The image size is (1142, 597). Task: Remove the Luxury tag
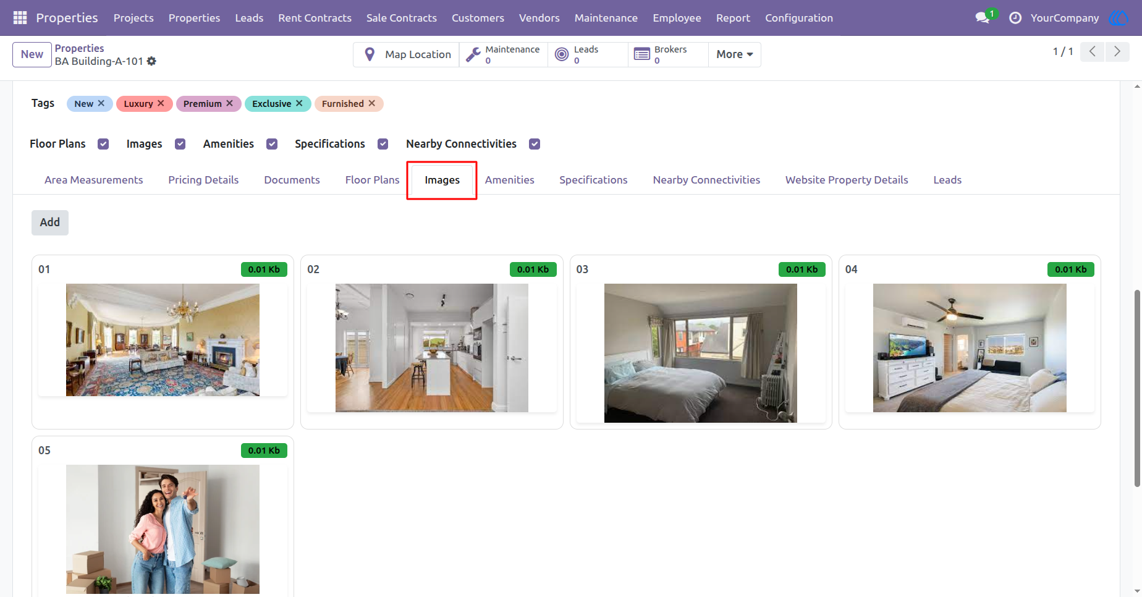point(161,103)
